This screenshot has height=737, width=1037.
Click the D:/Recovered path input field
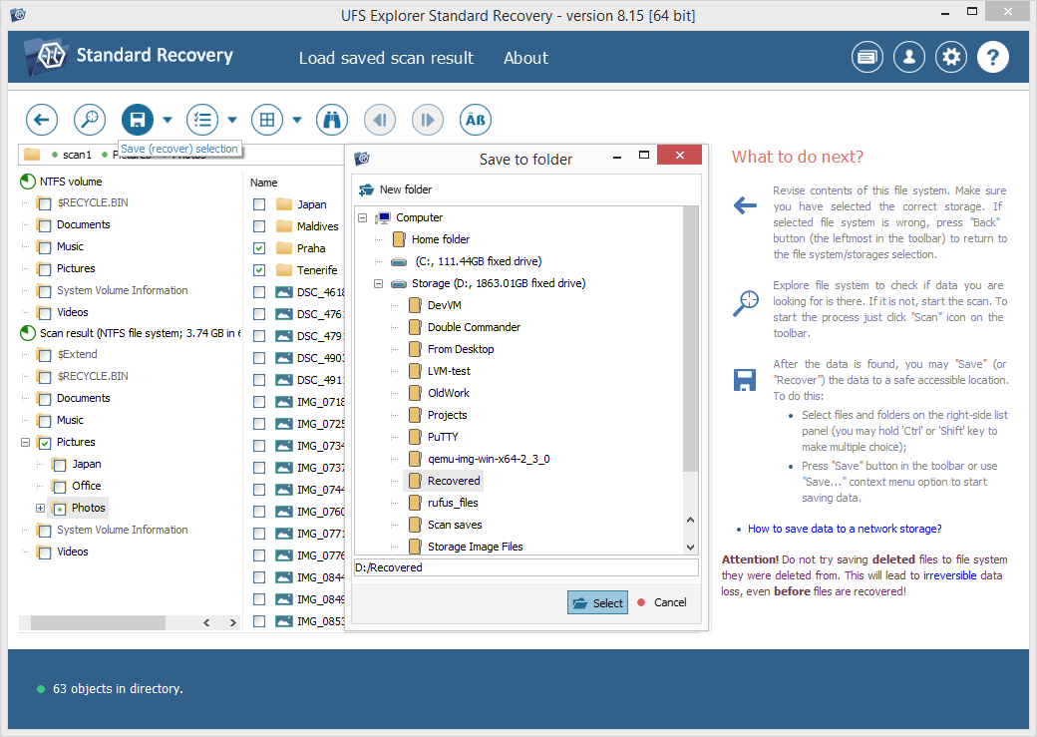pyautogui.click(x=526, y=567)
